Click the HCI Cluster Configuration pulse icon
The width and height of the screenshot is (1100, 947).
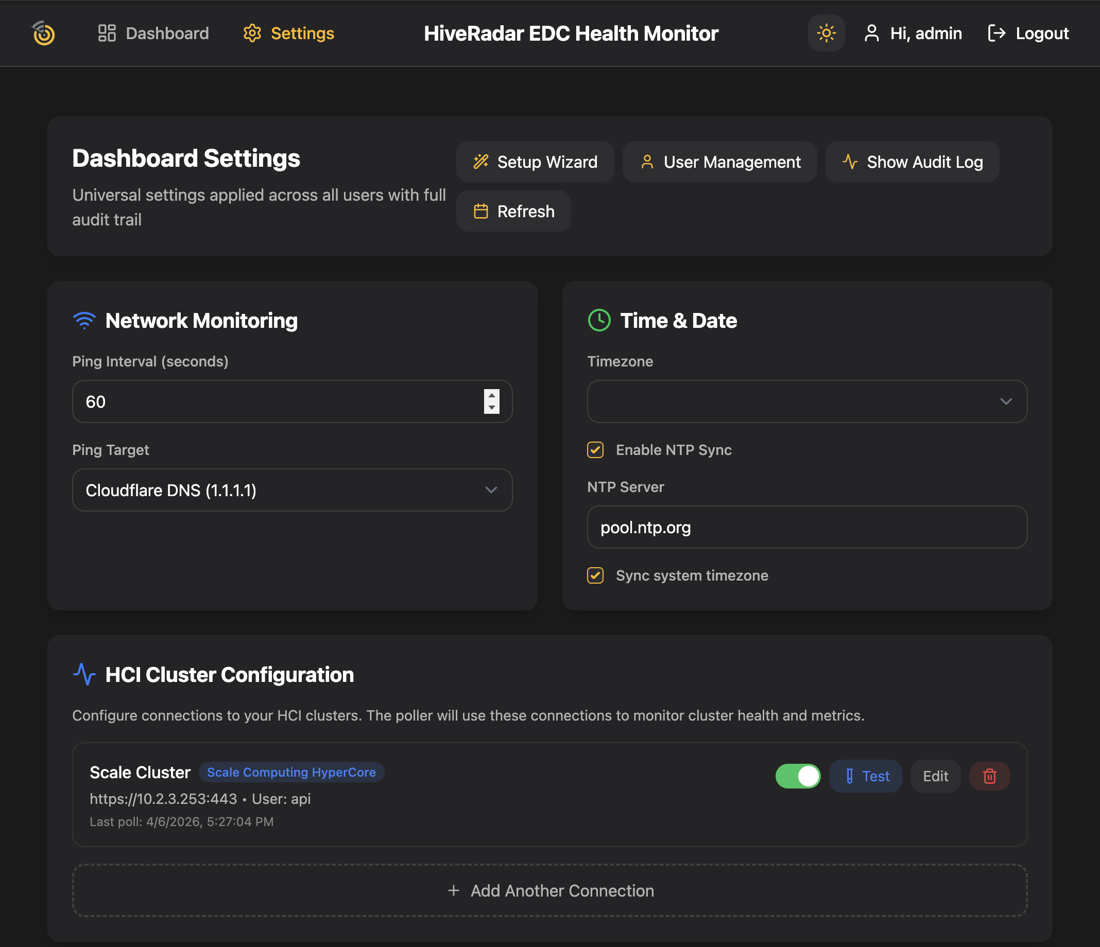[x=84, y=674]
